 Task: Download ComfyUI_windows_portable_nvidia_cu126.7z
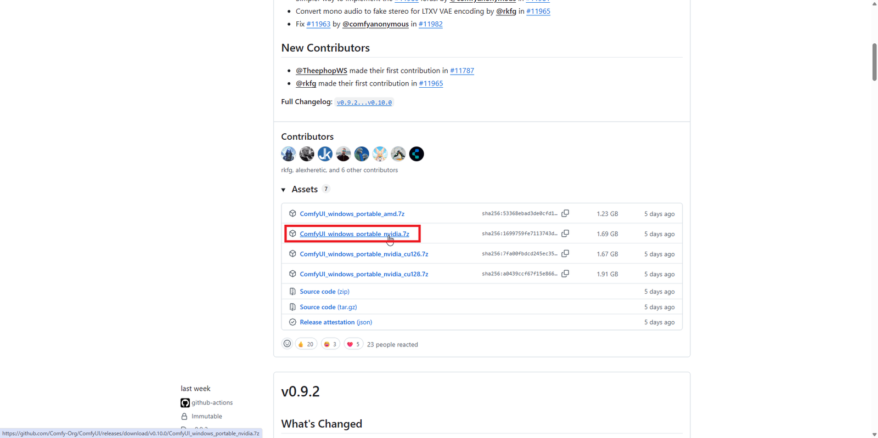(x=364, y=254)
